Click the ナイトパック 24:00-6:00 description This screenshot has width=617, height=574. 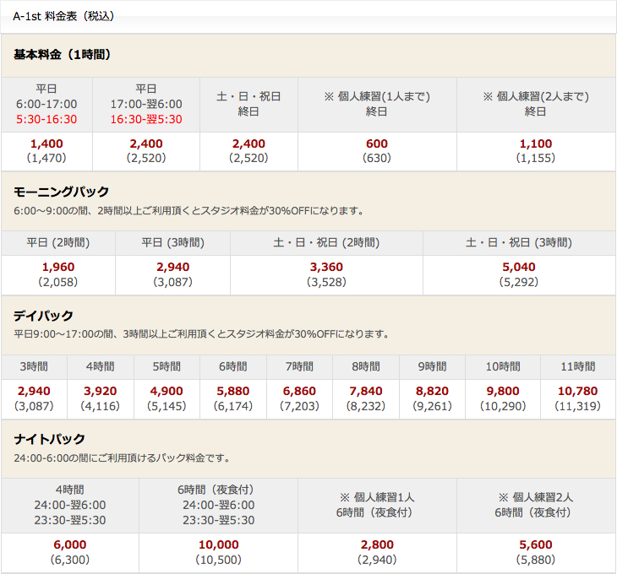coord(122,458)
